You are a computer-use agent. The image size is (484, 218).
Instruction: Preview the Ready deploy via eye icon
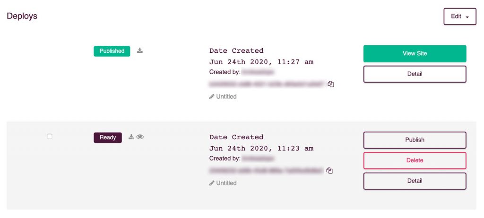pyautogui.click(x=140, y=136)
